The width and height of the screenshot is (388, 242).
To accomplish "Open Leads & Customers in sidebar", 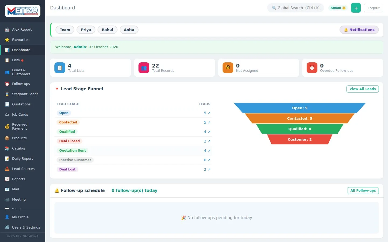I will tap(23, 72).
